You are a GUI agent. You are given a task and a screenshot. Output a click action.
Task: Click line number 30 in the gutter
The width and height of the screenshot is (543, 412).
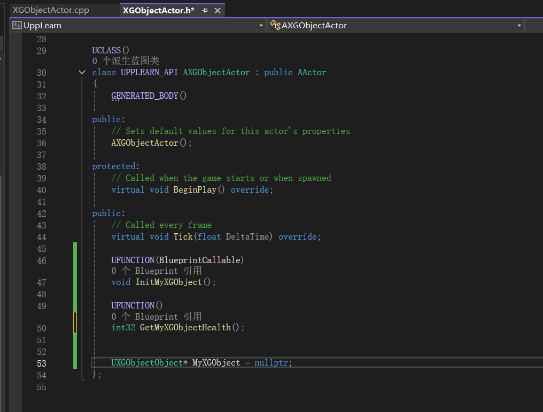[42, 73]
